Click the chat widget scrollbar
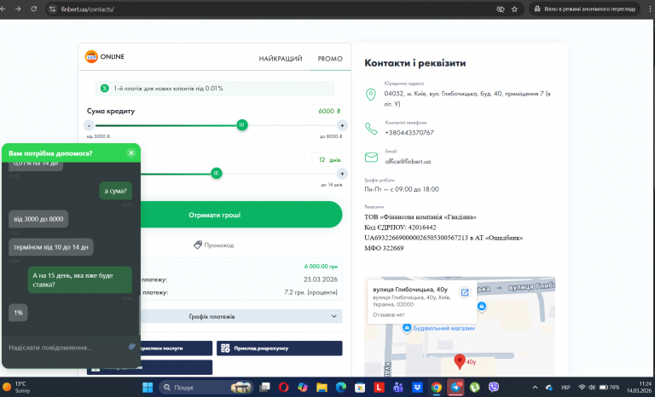This screenshot has height=397, width=655. (140, 316)
